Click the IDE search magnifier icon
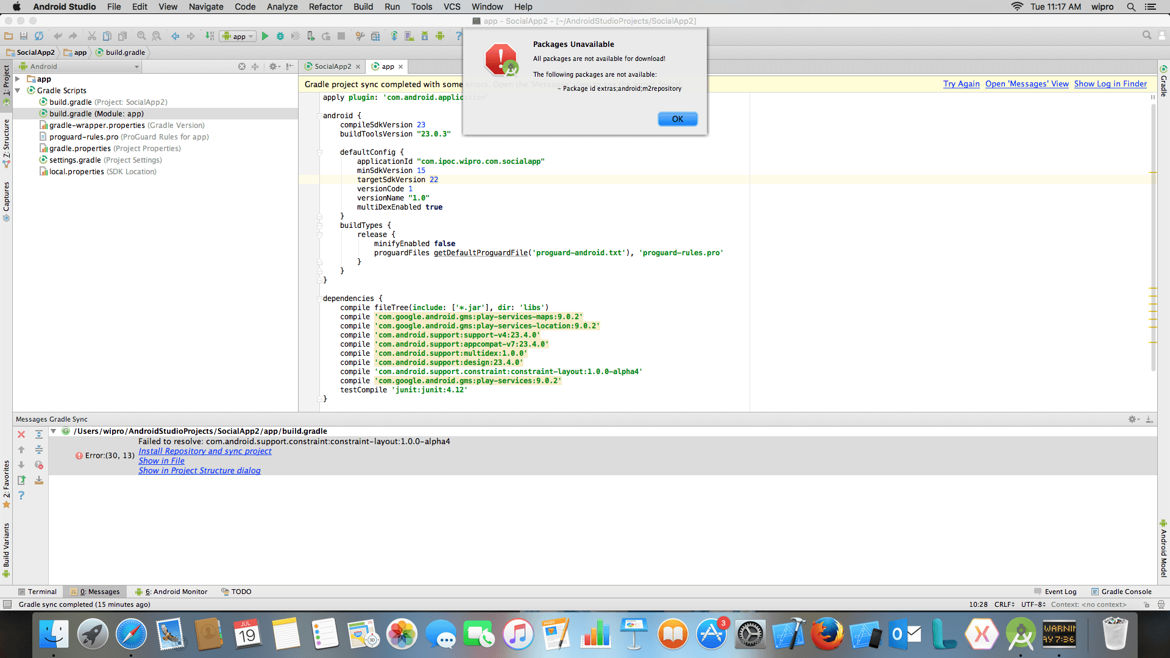Screen dimensions: 1170x658 [x=1147, y=35]
